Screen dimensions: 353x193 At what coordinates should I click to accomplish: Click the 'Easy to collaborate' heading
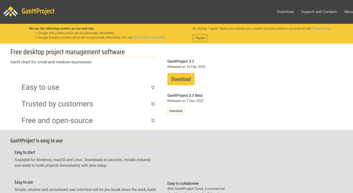coord(183,183)
